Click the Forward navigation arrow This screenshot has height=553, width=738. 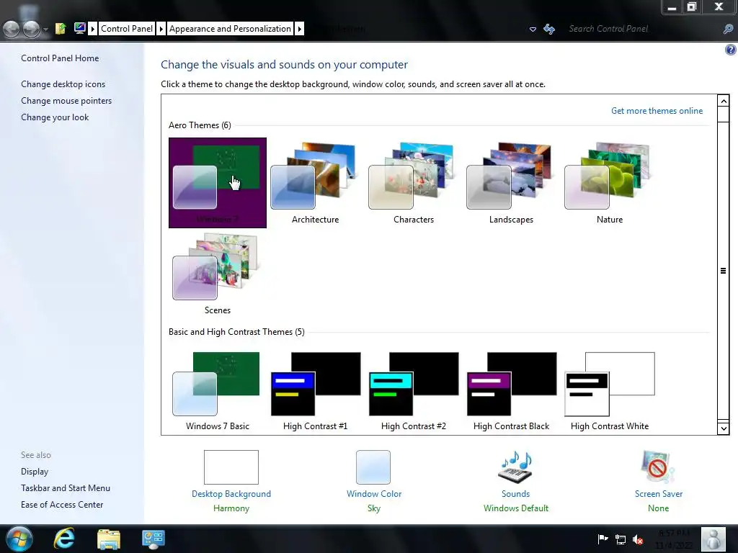point(32,29)
